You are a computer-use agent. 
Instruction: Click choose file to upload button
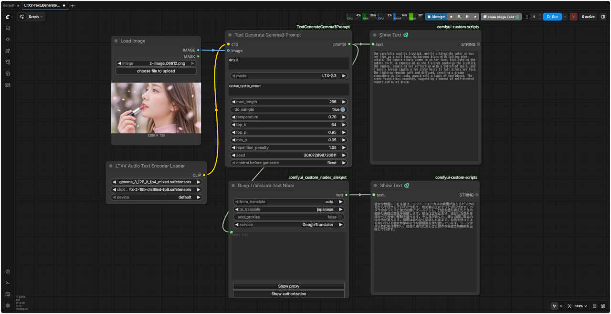156,71
